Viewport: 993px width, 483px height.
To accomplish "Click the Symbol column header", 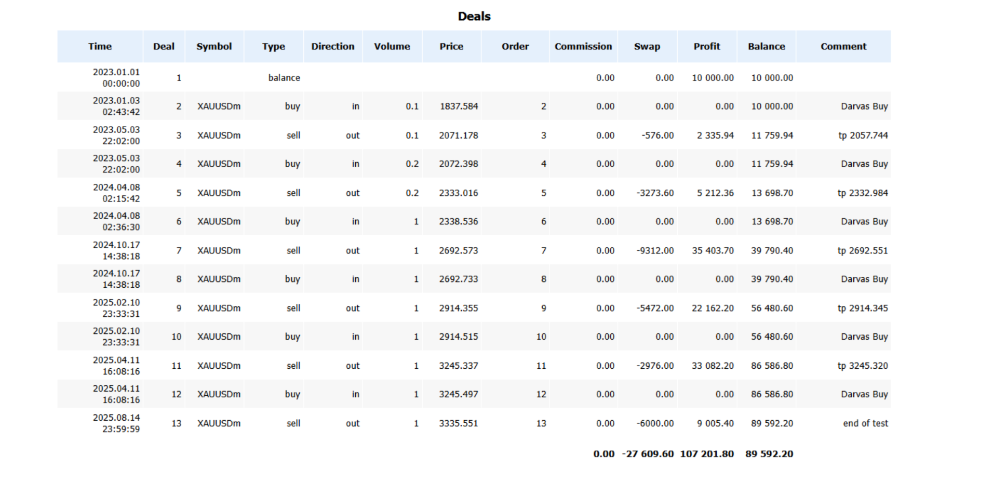I will point(214,46).
